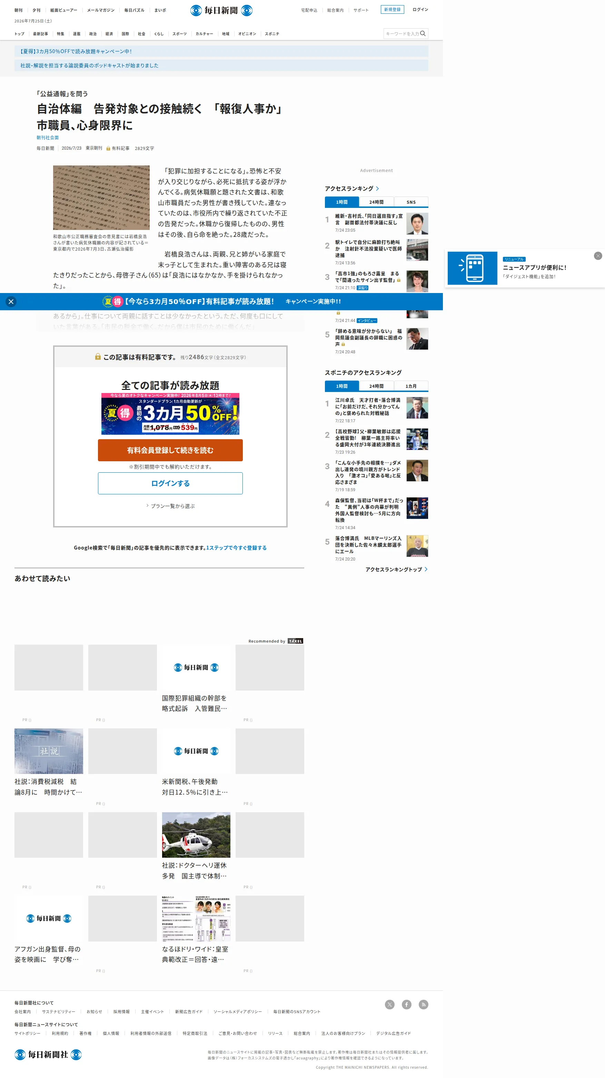Open the サポート header link
The width and height of the screenshot is (605, 1078).
click(361, 10)
